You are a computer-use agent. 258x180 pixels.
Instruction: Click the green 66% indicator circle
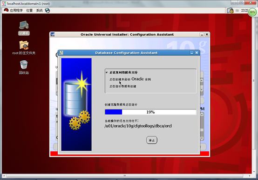click(x=252, y=12)
